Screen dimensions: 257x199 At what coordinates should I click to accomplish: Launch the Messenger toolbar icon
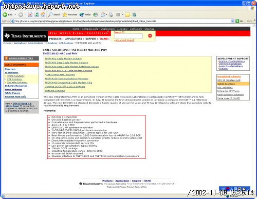point(134,15)
